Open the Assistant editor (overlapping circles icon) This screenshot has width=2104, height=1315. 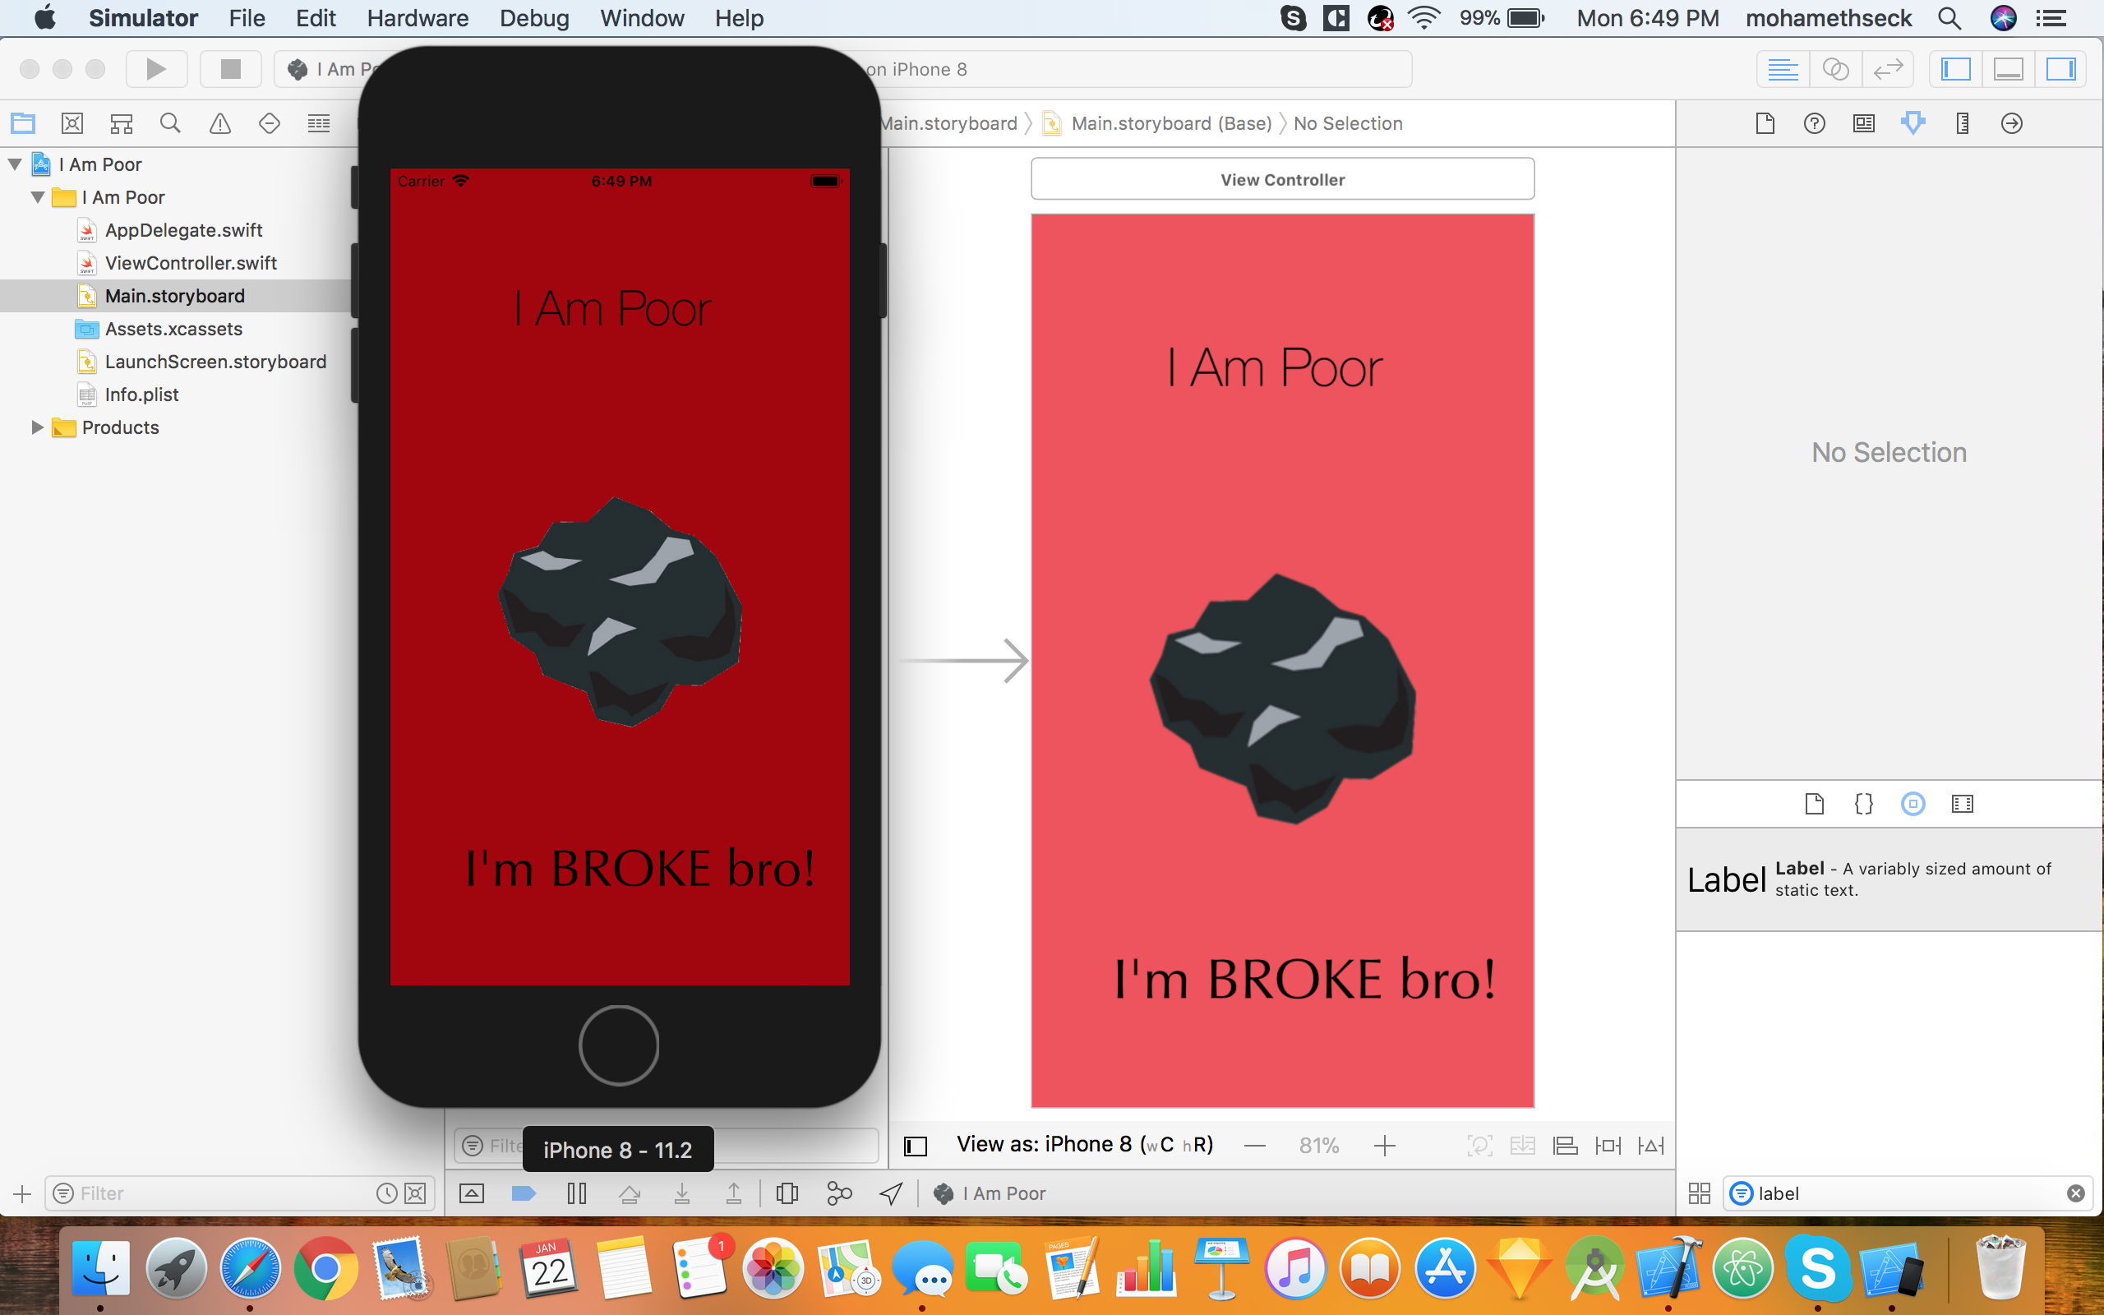(1836, 69)
